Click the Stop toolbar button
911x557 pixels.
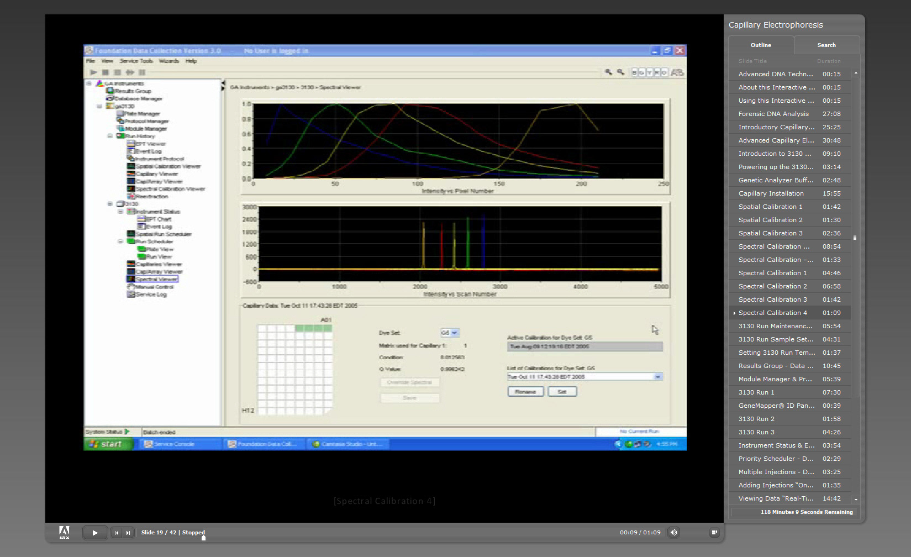(x=105, y=72)
